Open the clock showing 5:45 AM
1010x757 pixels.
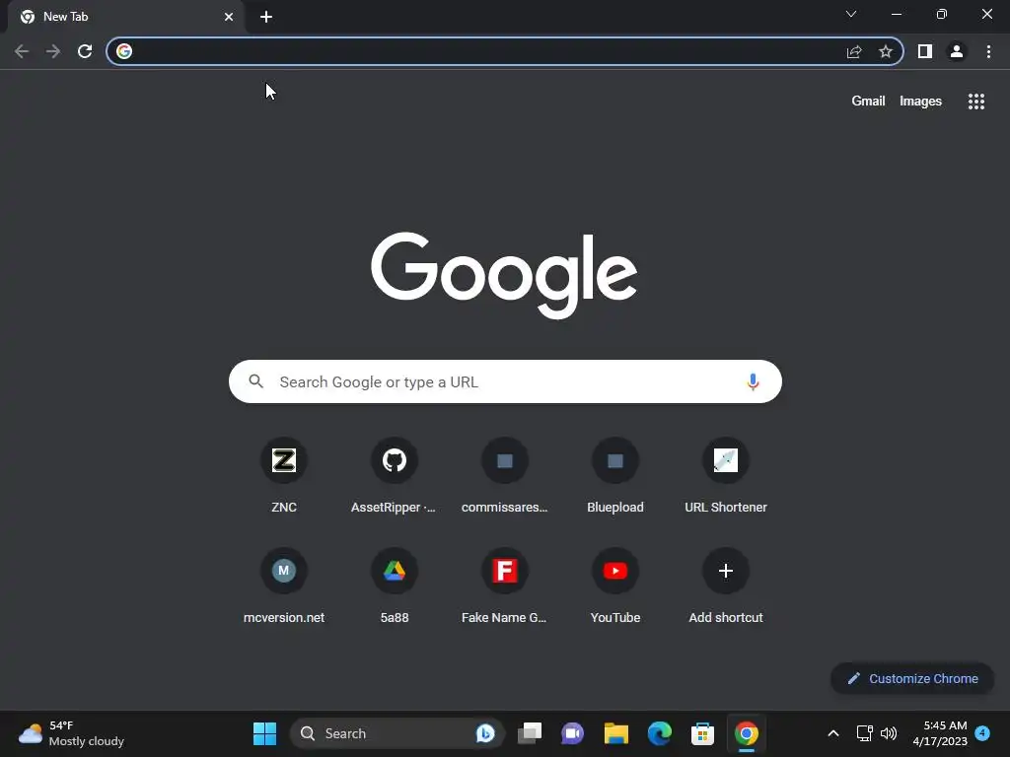click(x=940, y=733)
